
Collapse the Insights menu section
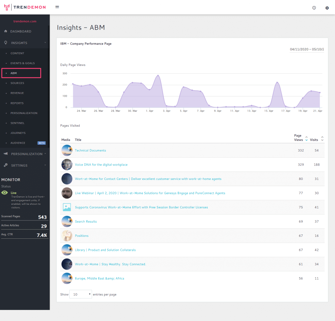coord(45,43)
